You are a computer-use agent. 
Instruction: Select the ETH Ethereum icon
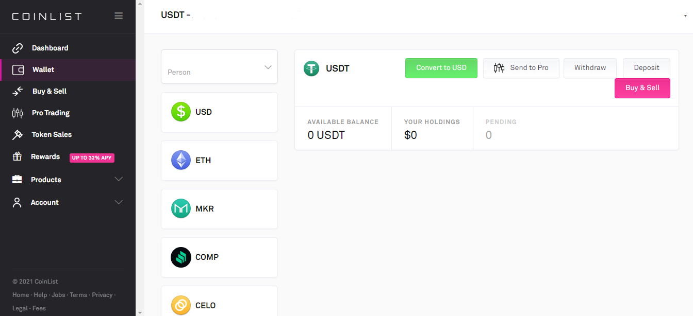pyautogui.click(x=181, y=160)
